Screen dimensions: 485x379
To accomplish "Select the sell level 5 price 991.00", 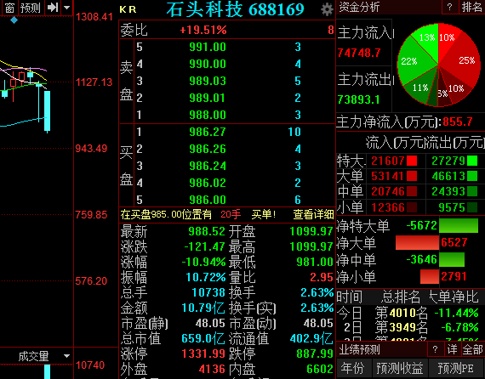I will [x=208, y=47].
